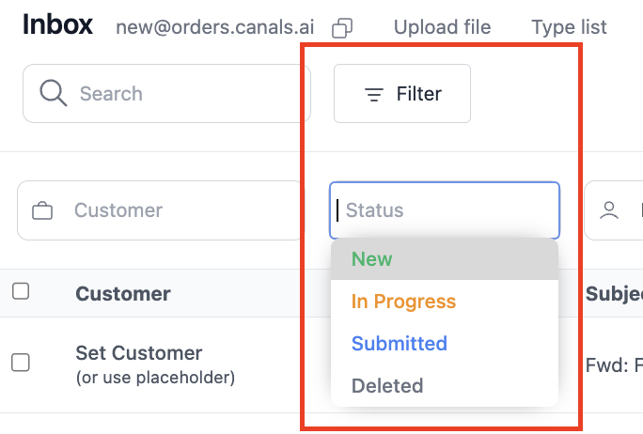
Task: Check the Set Customer row checkbox
Action: 21,363
